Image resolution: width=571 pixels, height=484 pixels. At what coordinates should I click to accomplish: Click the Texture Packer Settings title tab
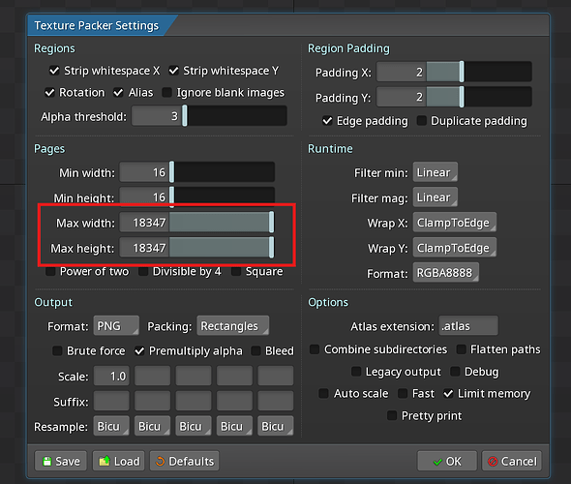[97, 25]
